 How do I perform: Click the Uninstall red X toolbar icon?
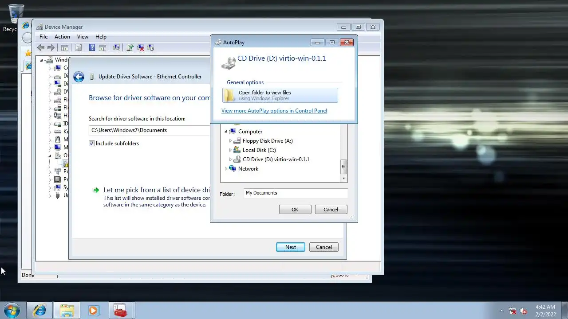[140, 48]
